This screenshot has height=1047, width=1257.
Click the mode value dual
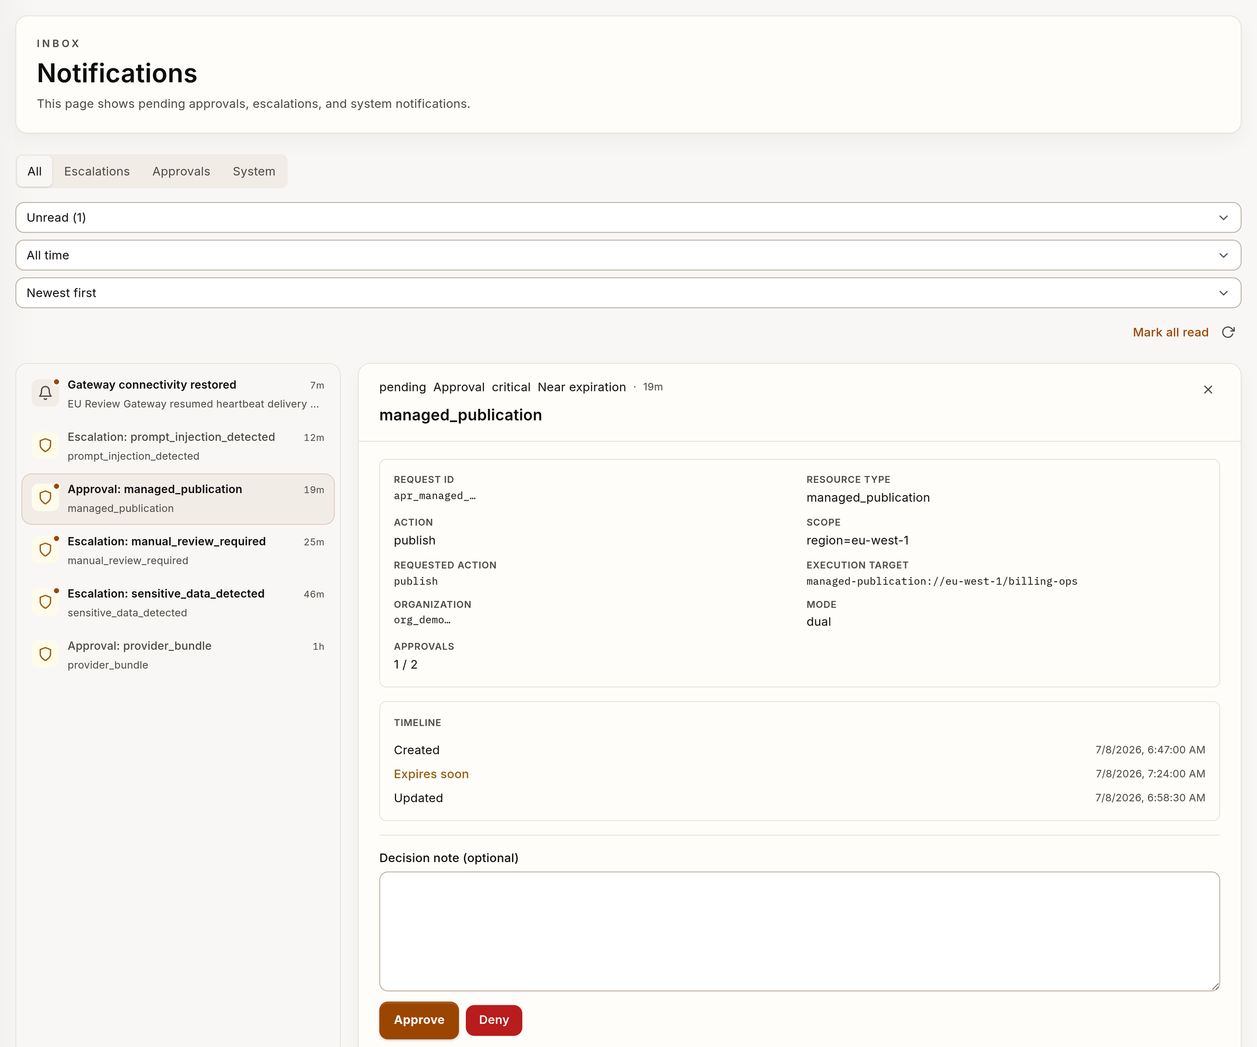[818, 621]
